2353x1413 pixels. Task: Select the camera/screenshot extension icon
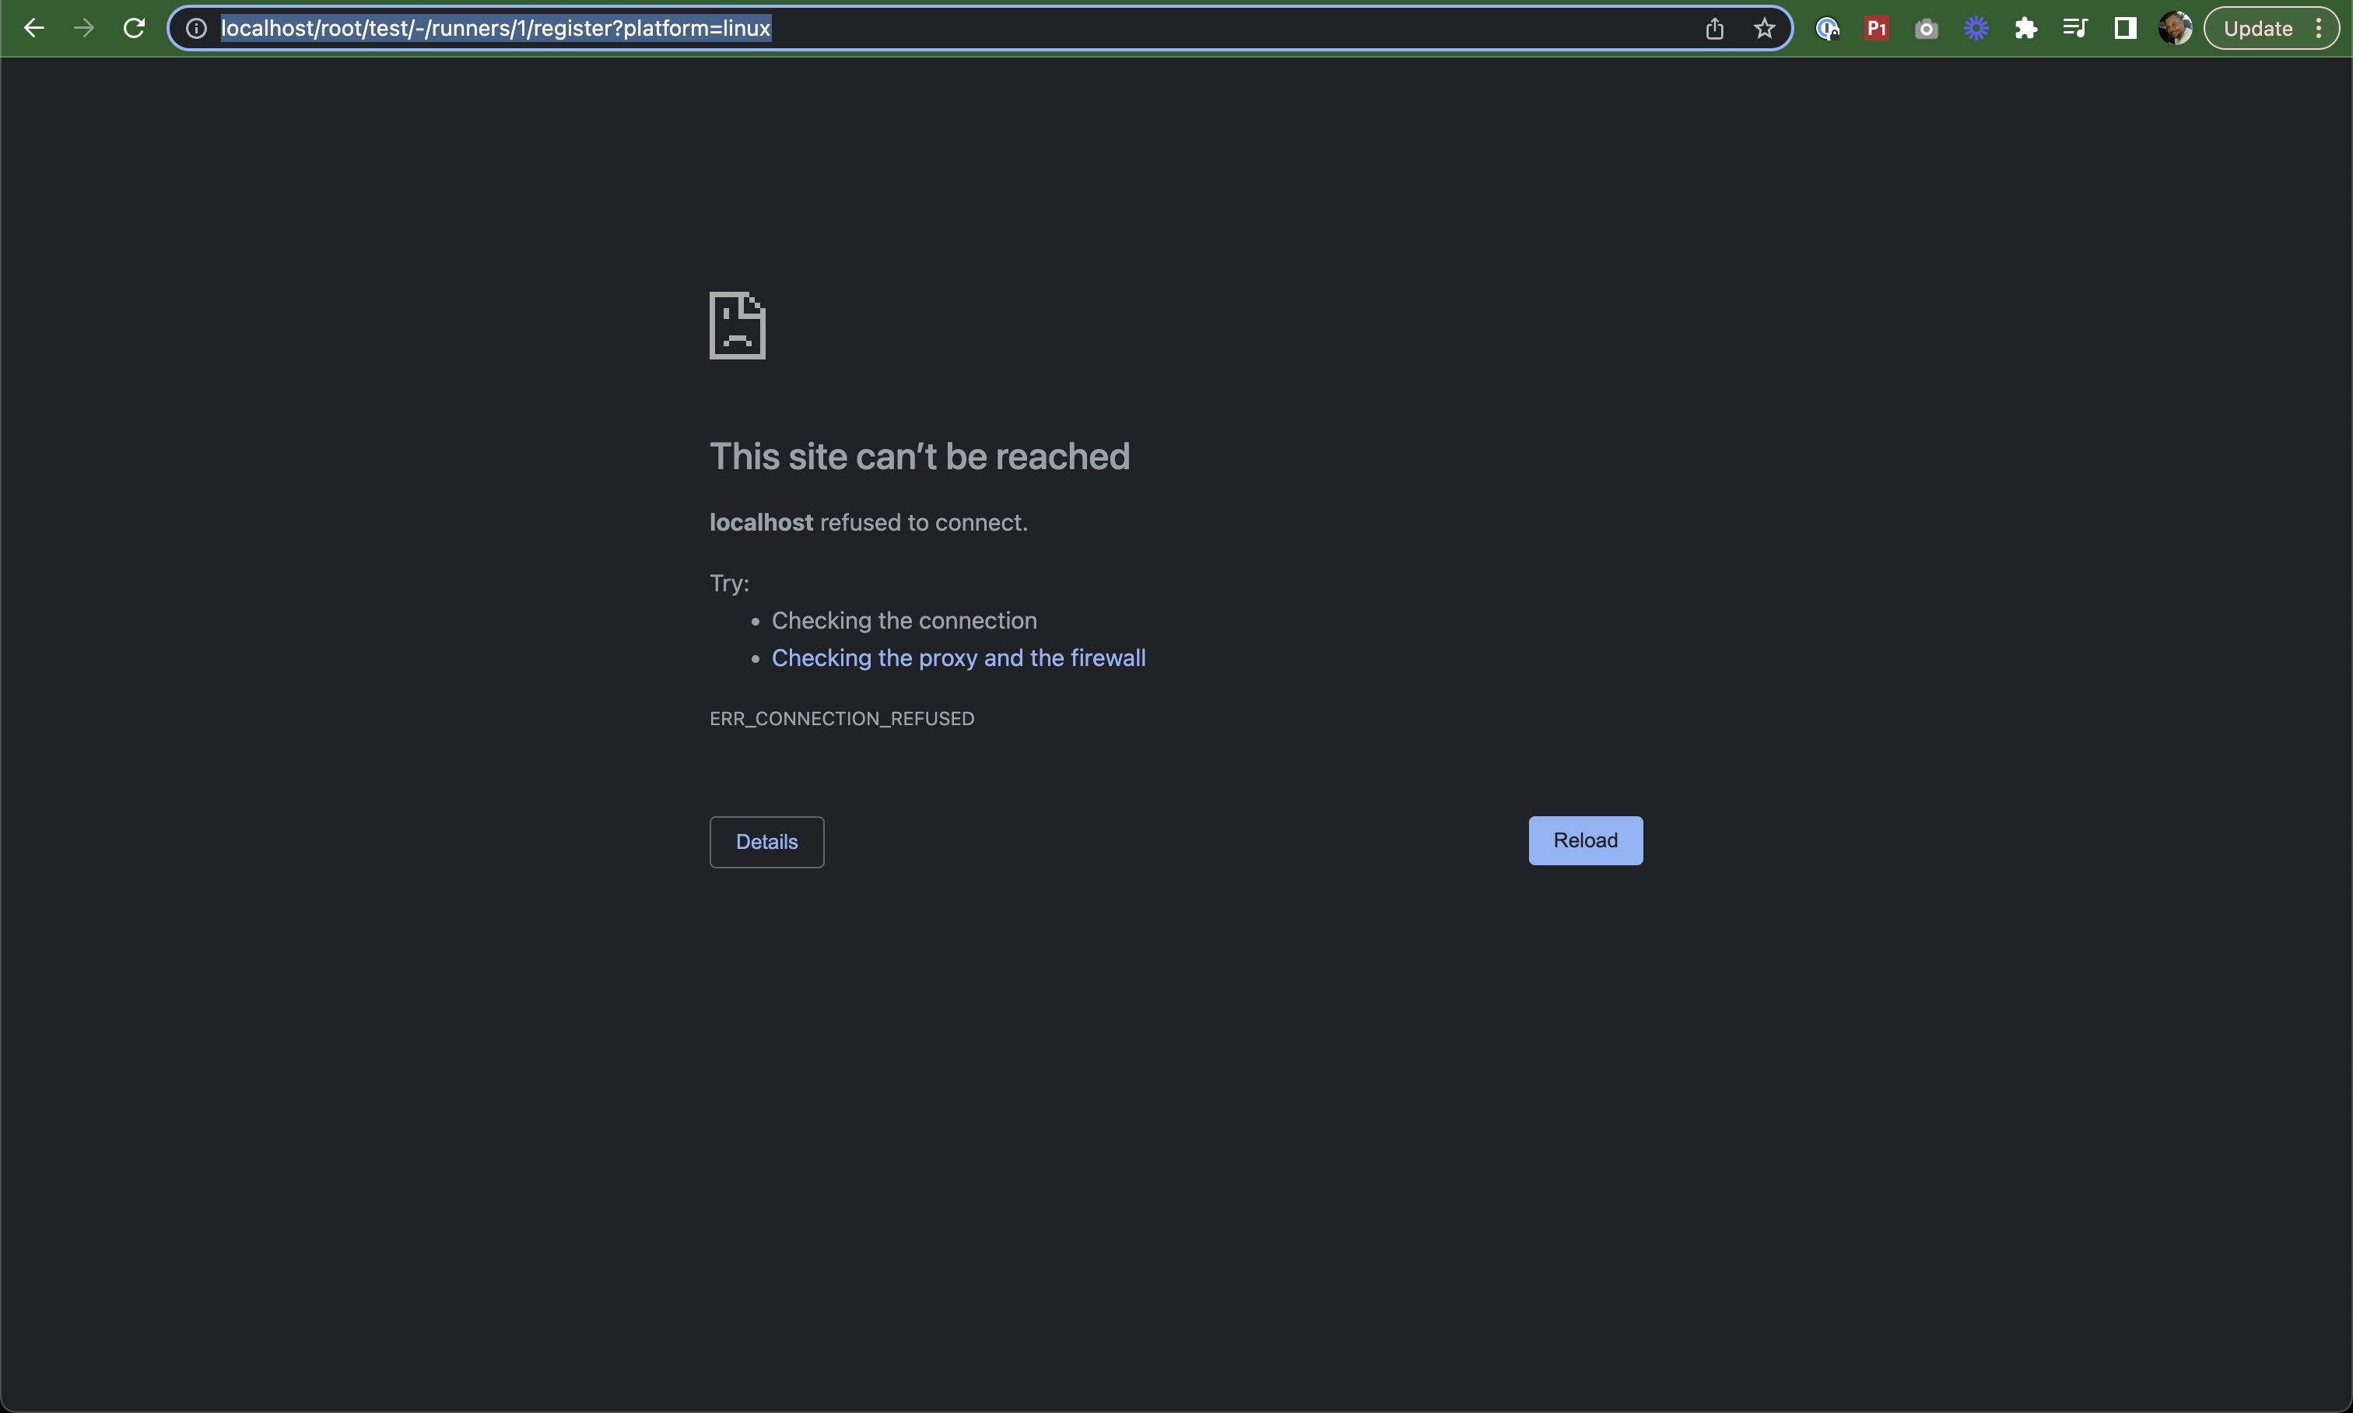[1924, 29]
